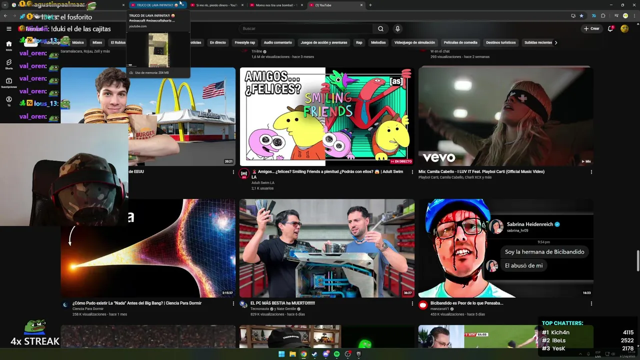
Task: Click the install app icon in the address bar
Action: pyautogui.click(x=573, y=15)
